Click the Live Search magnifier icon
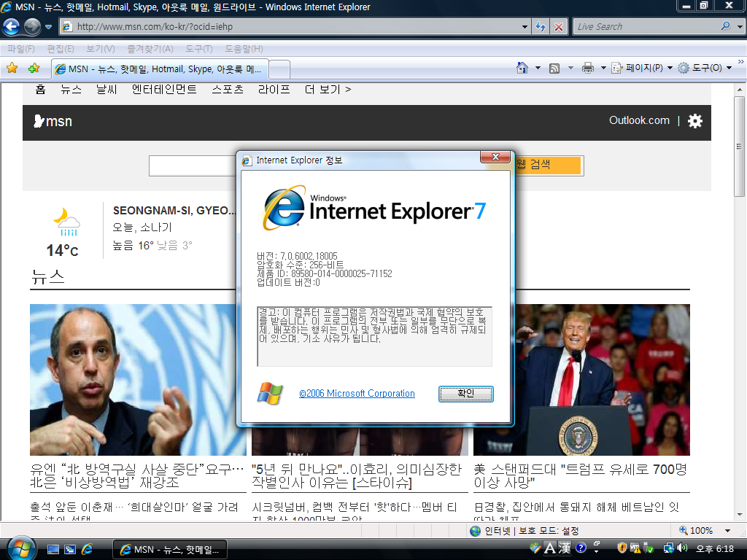The height and width of the screenshot is (560, 747). [x=726, y=26]
